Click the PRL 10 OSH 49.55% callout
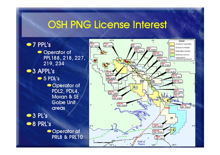 point(178,96)
